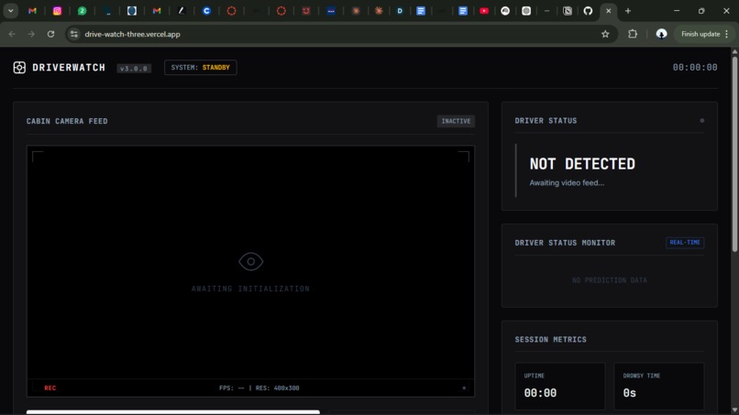Click the 00:00:00 session clock
The image size is (739, 415).
[695, 68]
